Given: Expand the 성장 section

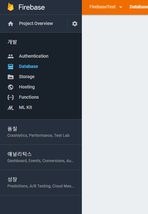Looking at the screenshot, I should (41, 183).
